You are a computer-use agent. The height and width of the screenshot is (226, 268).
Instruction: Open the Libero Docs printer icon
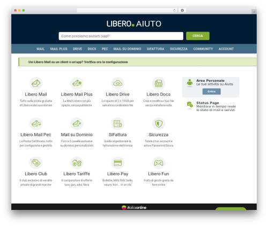tap(159, 83)
